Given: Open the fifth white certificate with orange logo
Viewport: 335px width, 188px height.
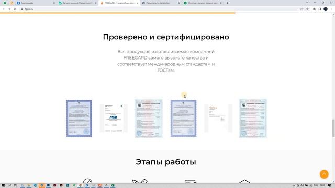Looking at the screenshot, I should [x=218, y=119].
